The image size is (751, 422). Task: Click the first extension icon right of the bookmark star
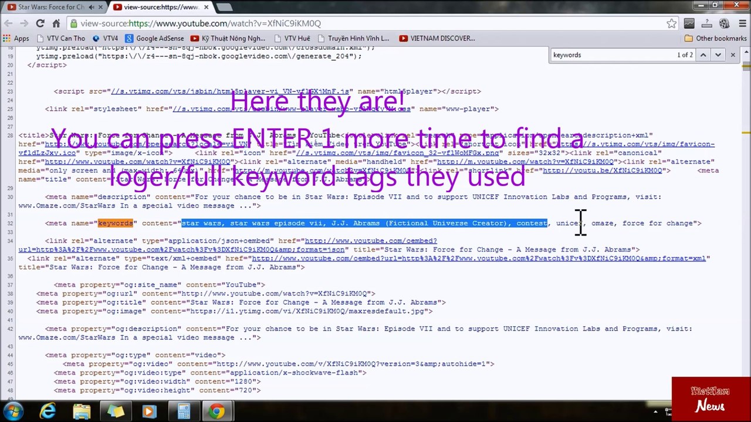(x=689, y=23)
